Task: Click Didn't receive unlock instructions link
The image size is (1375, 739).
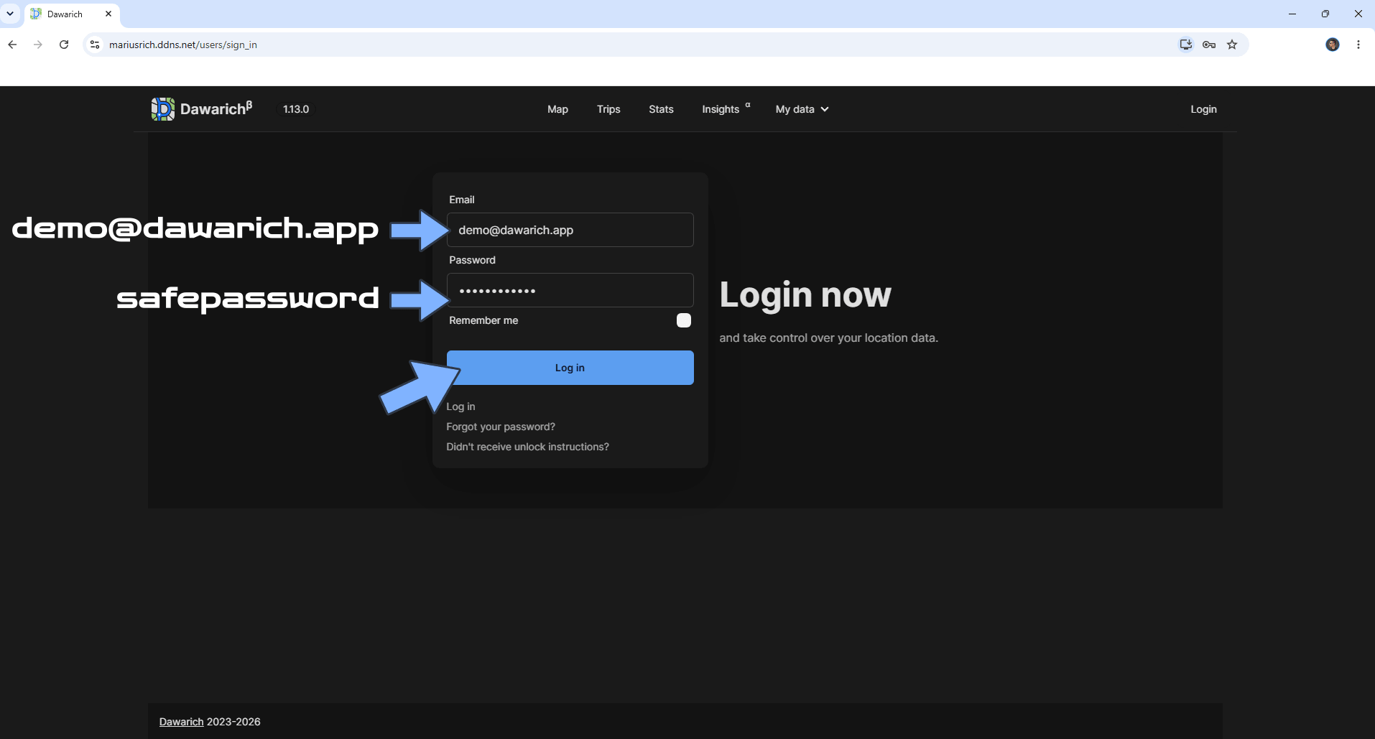Action: click(527, 447)
